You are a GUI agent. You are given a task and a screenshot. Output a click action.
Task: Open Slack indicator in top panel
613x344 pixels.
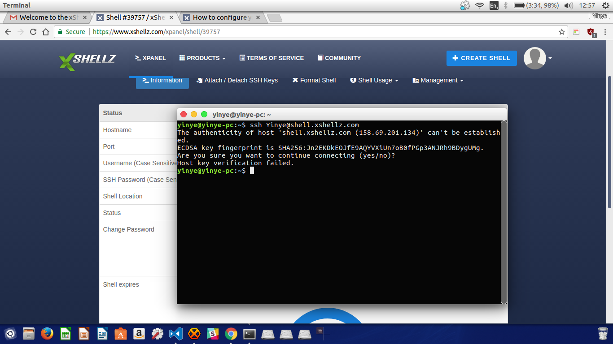click(x=465, y=5)
